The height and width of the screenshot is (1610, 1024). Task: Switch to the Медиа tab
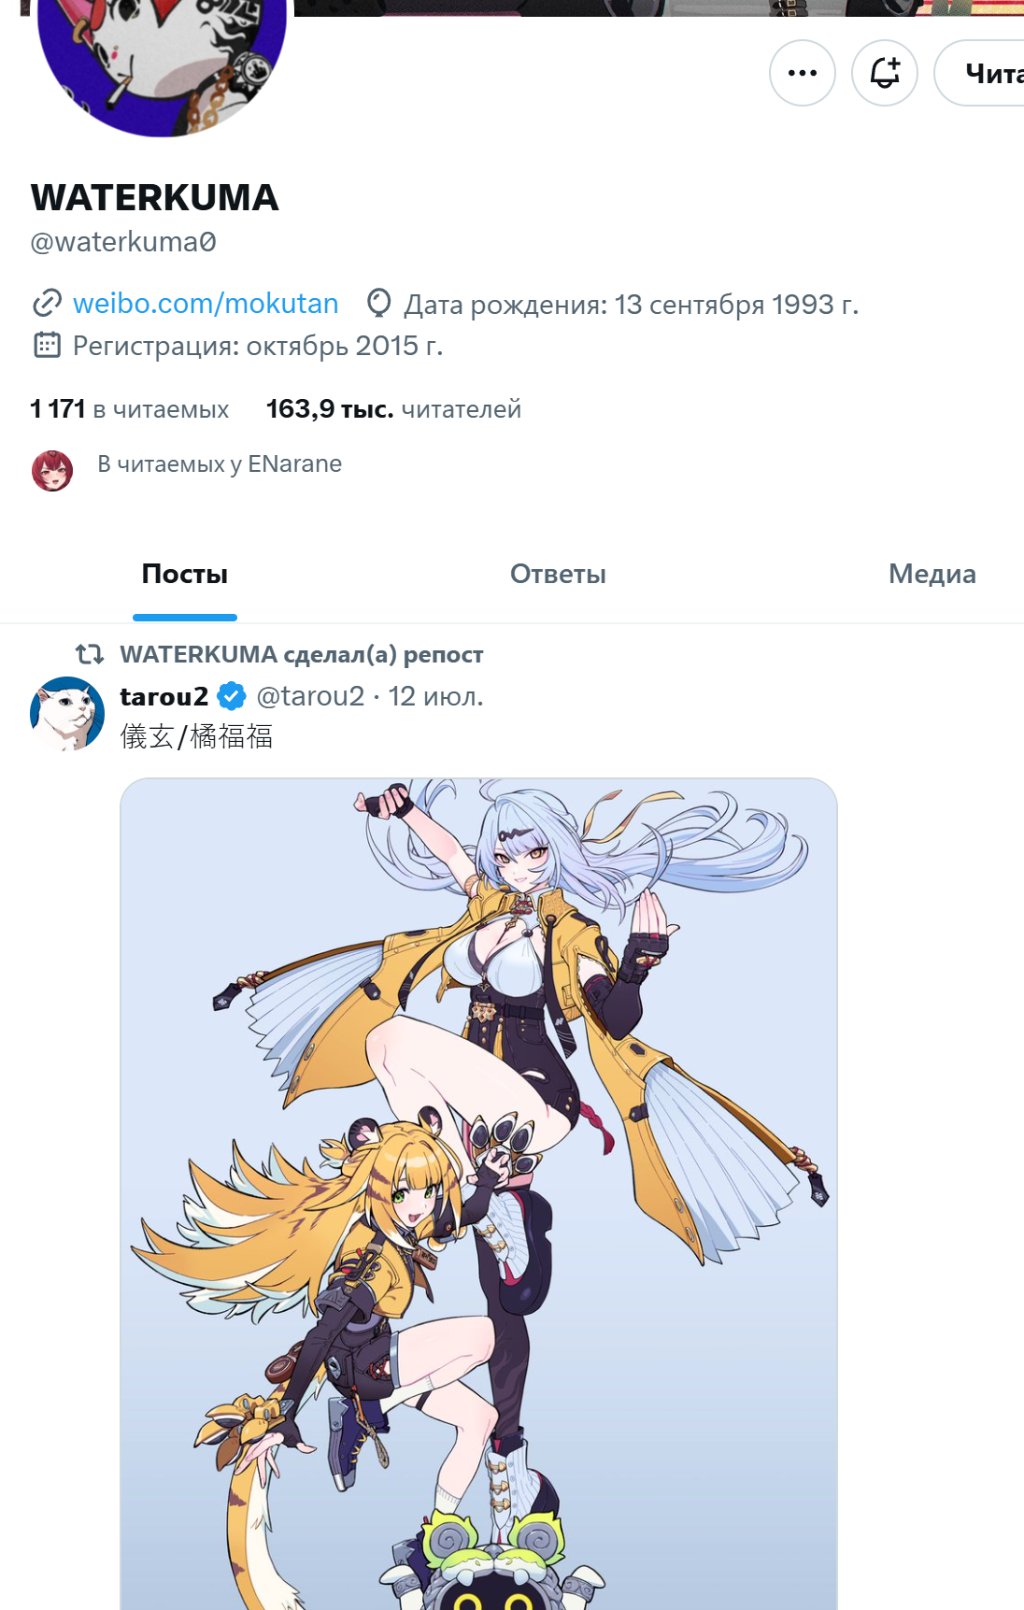click(932, 574)
